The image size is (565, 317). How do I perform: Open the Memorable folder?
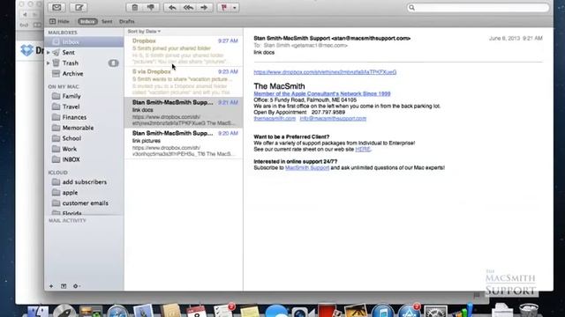[78, 128]
